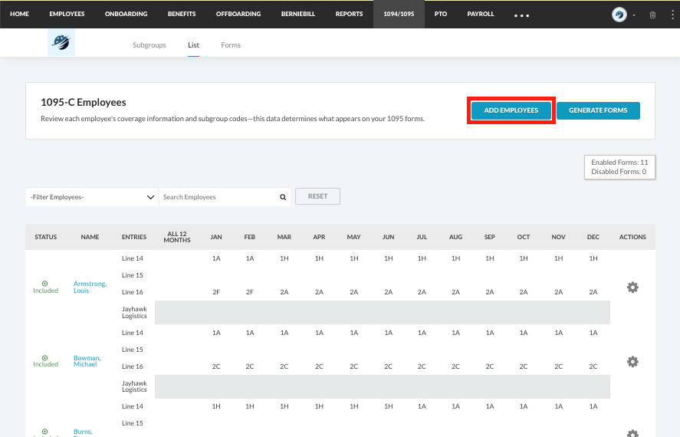Open the vertical three-dot menu
Viewport: 680px width, 437px height.
[x=672, y=15]
